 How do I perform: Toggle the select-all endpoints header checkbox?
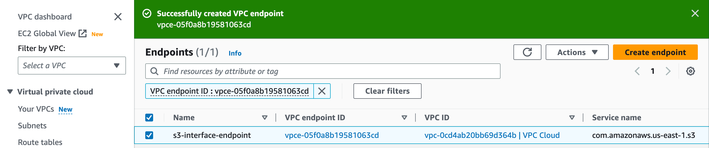pos(149,118)
